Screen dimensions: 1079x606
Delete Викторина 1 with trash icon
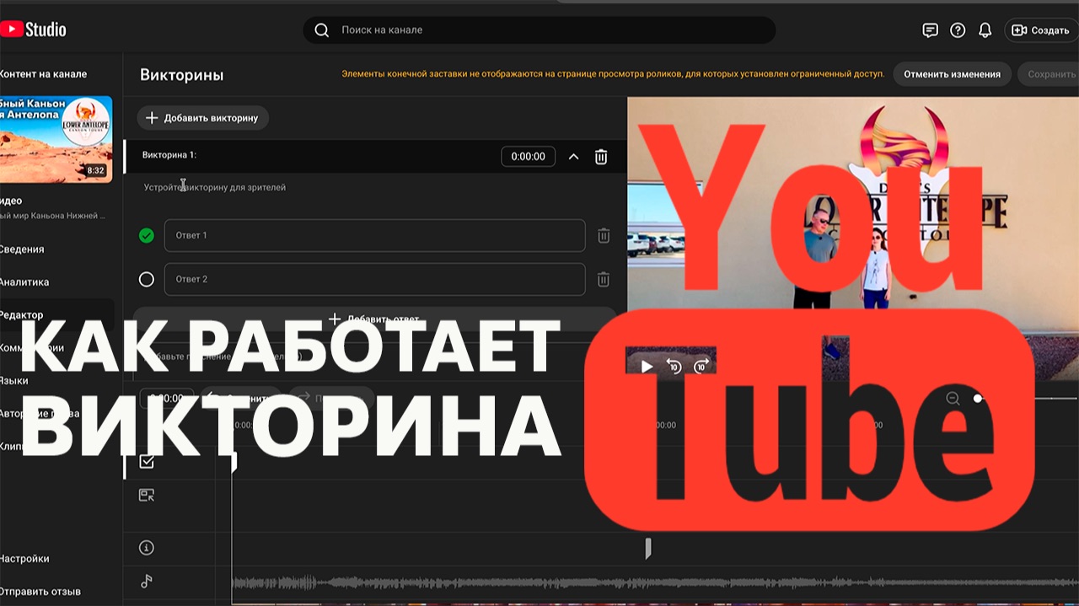coord(601,157)
